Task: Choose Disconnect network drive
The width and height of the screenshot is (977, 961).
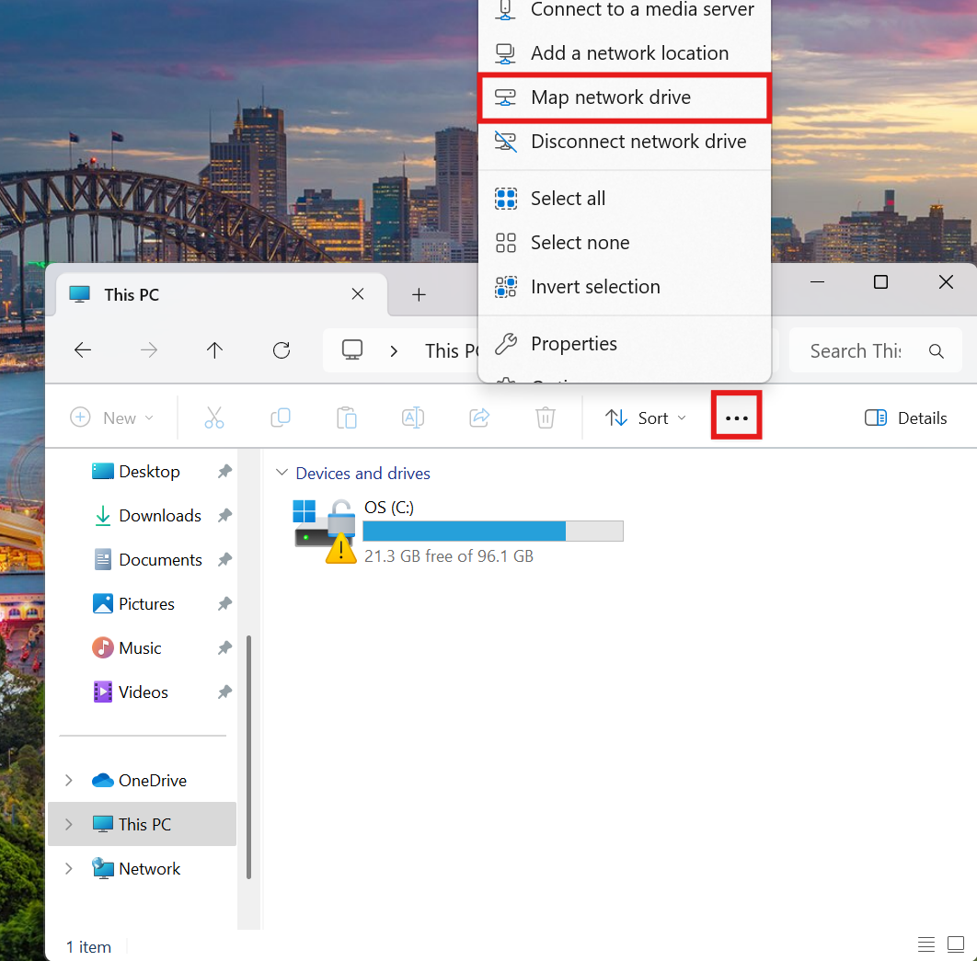Action: point(625,142)
